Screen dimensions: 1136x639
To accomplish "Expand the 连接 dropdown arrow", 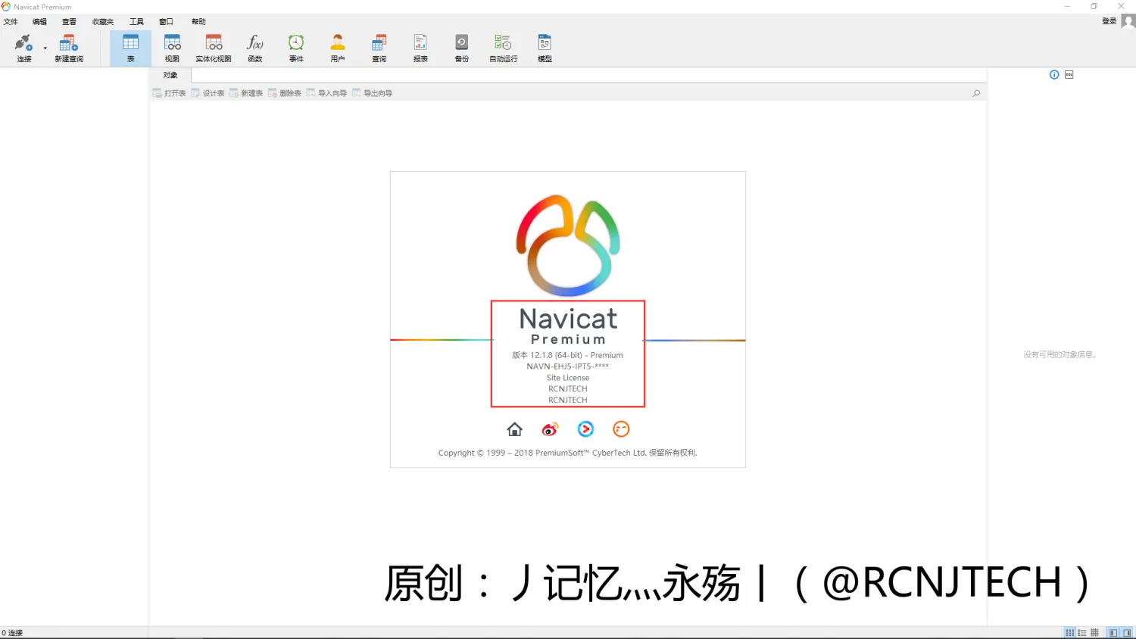I will click(45, 48).
